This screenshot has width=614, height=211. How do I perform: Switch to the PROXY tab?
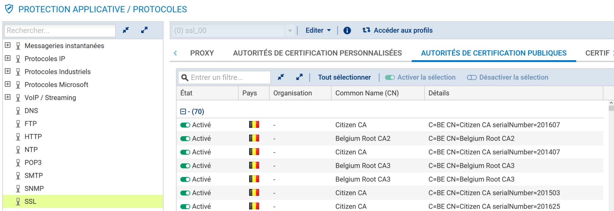tap(202, 53)
